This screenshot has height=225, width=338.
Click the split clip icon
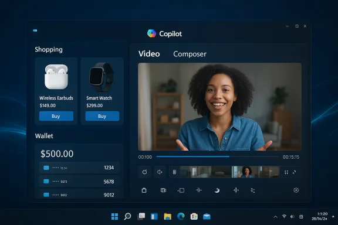click(199, 190)
